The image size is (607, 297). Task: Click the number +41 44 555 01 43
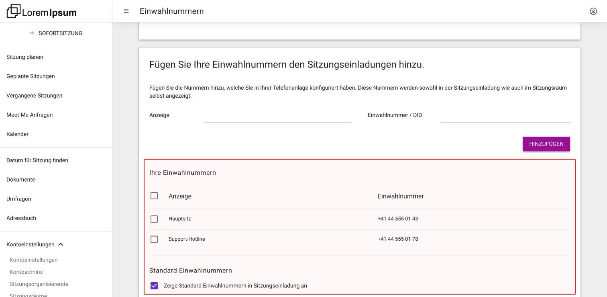pos(398,219)
